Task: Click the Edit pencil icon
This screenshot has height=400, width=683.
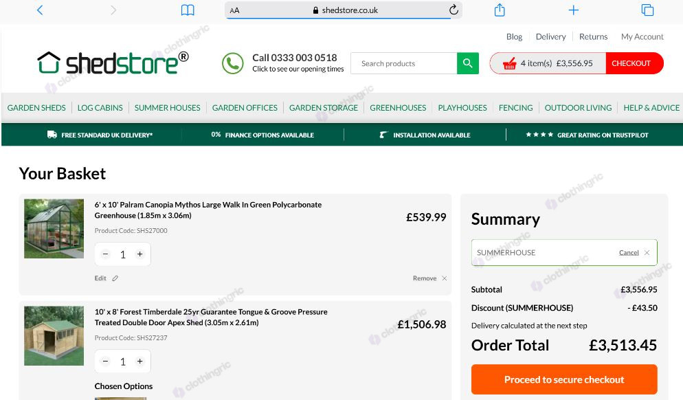Action: 115,278
